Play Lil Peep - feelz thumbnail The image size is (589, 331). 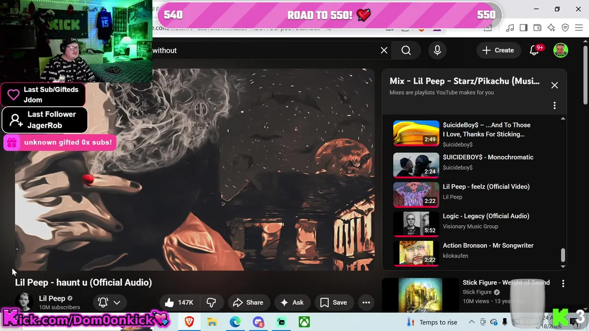(416, 194)
